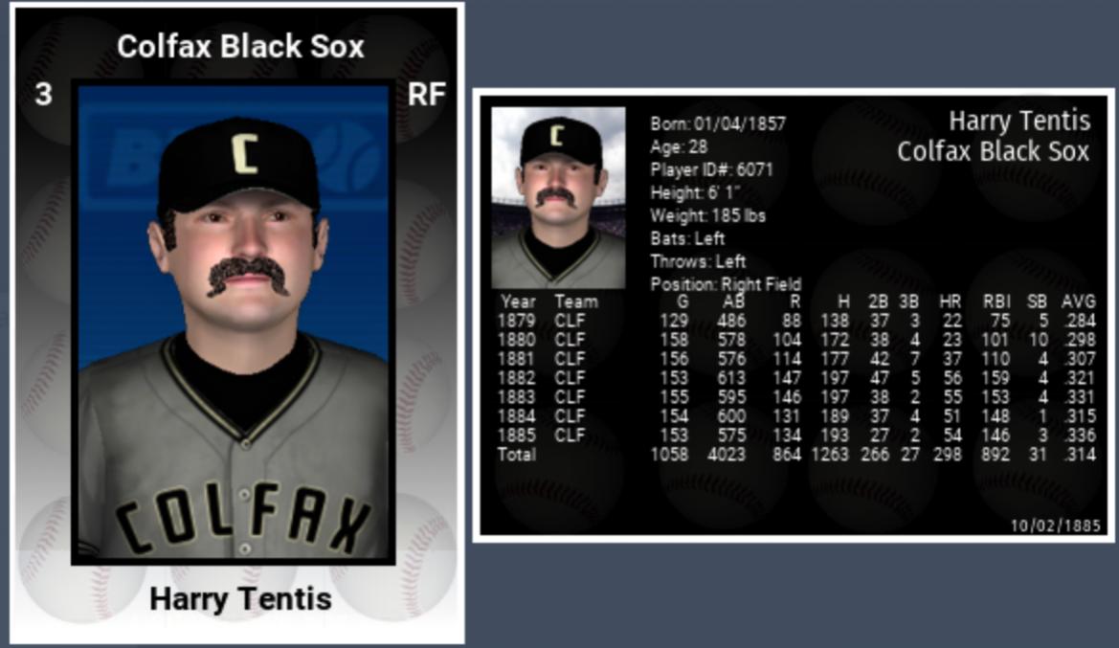
Task: Click the Total career stats row
Action: 795,455
